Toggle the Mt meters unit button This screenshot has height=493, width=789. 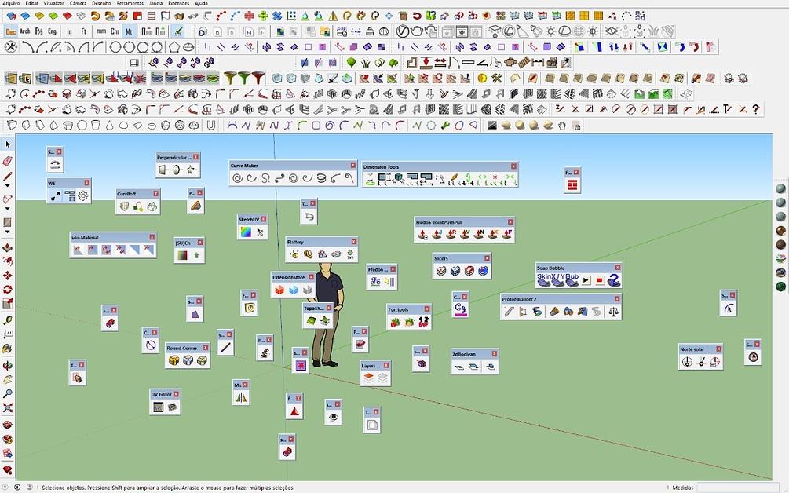tap(130, 31)
